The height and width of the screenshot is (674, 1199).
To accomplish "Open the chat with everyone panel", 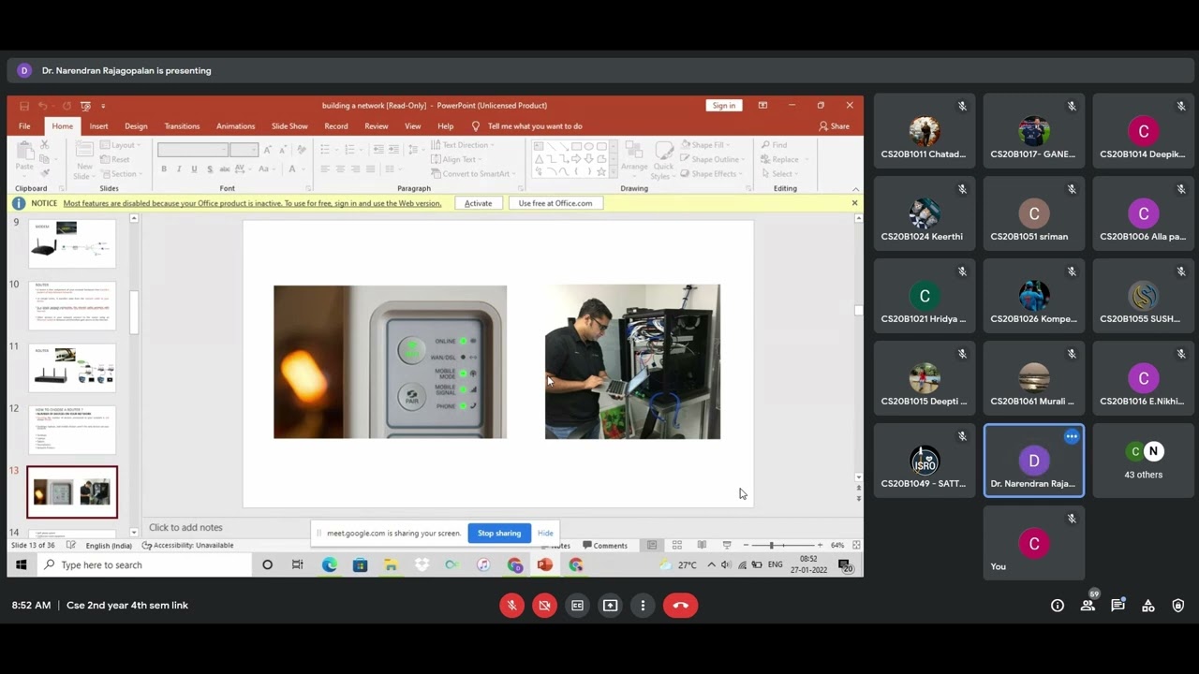I will tap(1118, 606).
